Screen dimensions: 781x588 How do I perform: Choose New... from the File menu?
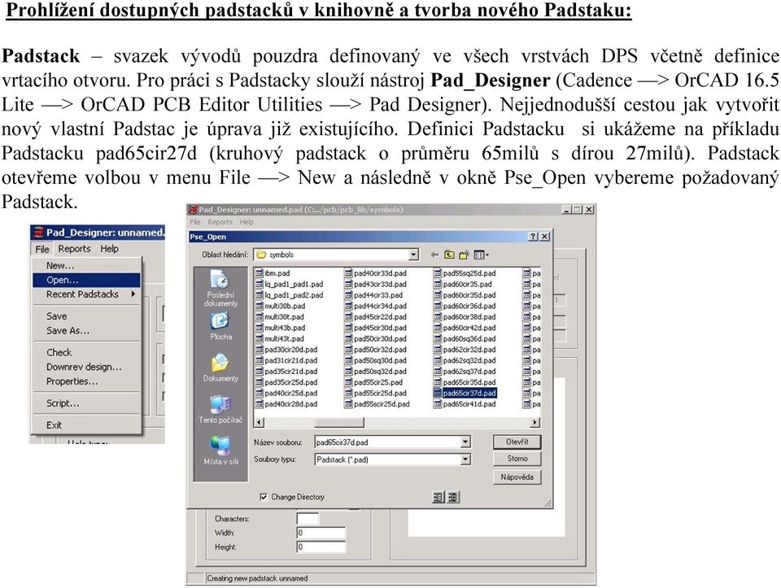[x=87, y=265]
